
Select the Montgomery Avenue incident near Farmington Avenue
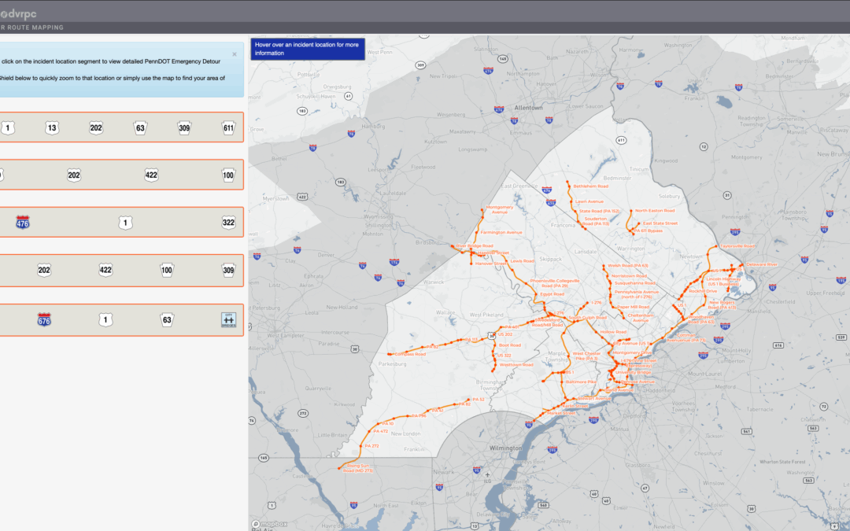[500, 210]
